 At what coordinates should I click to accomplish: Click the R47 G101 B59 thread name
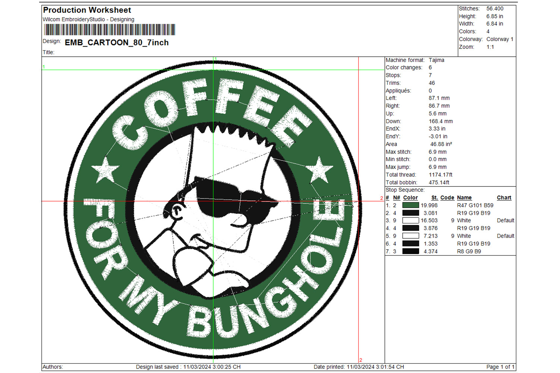[x=475, y=205]
